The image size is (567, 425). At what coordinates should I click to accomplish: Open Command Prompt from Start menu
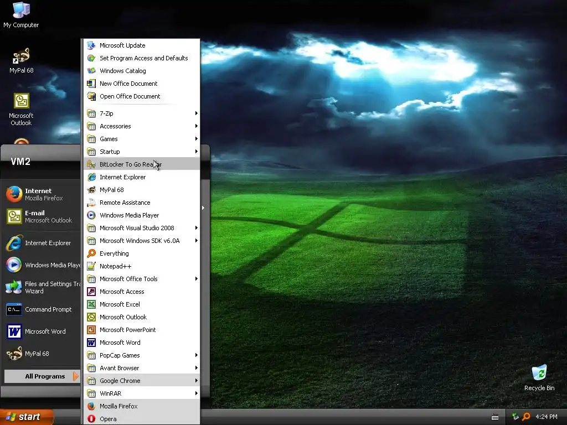43,309
